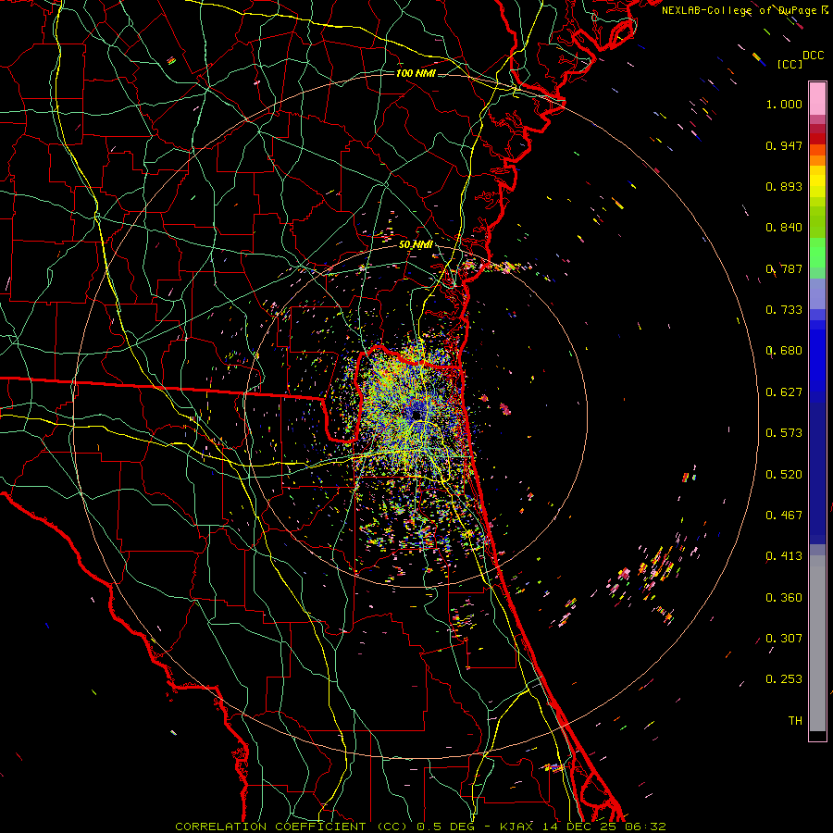Click the black radar site dot at center

pos(416,415)
